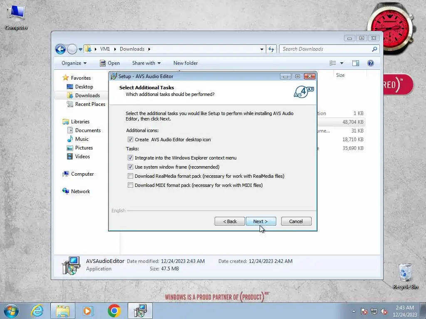Open the Recycle Bin desktop icon
This screenshot has width=426, height=319.
405,276
